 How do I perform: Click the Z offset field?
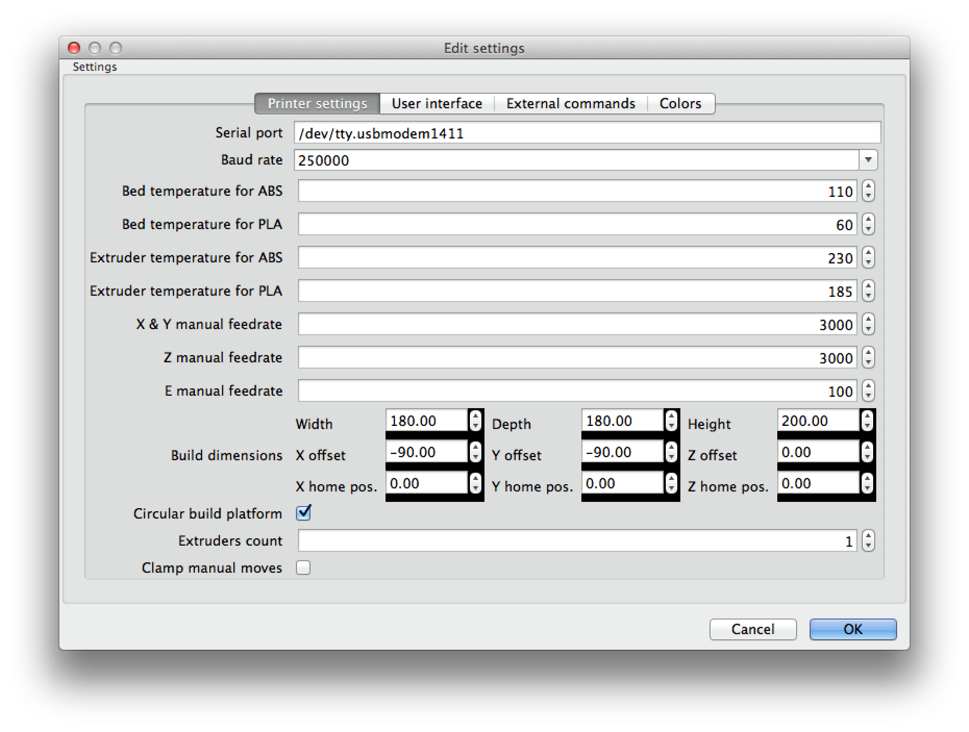[x=818, y=452]
